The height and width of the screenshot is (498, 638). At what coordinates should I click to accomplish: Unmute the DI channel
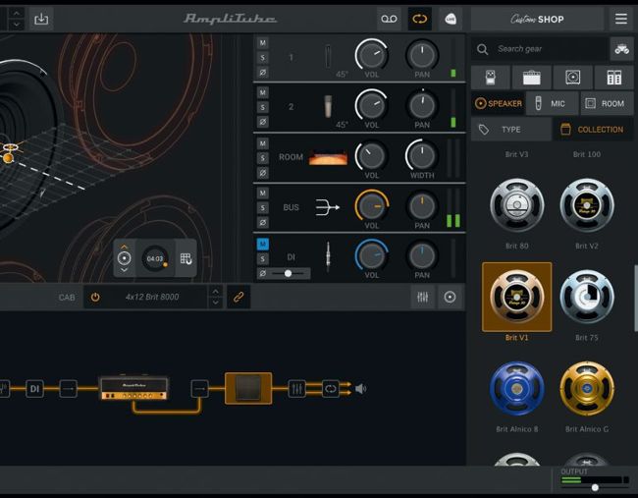262,243
